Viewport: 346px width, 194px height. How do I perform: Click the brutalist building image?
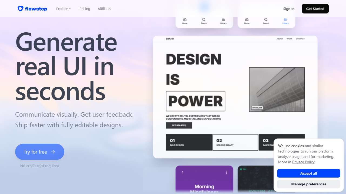[277, 89]
